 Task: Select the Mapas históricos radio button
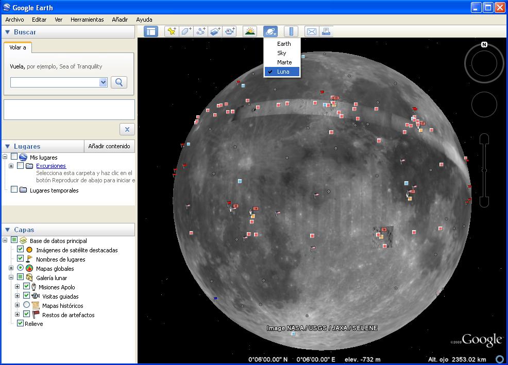(x=27, y=305)
